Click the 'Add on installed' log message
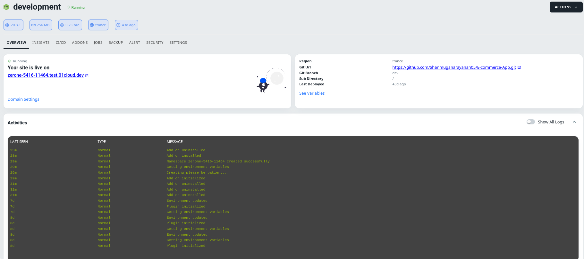The height and width of the screenshot is (259, 584). pyautogui.click(x=184, y=156)
